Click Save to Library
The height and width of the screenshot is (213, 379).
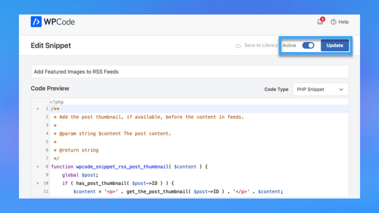click(x=261, y=45)
